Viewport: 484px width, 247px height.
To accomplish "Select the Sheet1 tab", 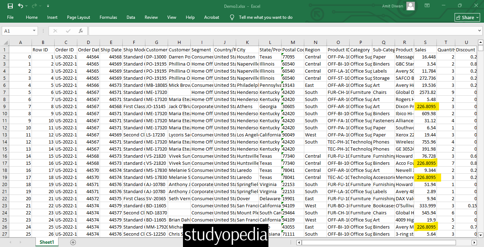I will point(46,242).
